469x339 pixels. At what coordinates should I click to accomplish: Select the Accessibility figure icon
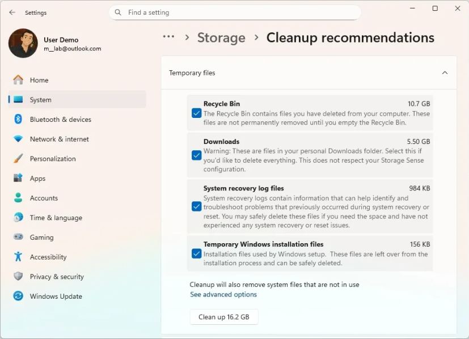18,257
